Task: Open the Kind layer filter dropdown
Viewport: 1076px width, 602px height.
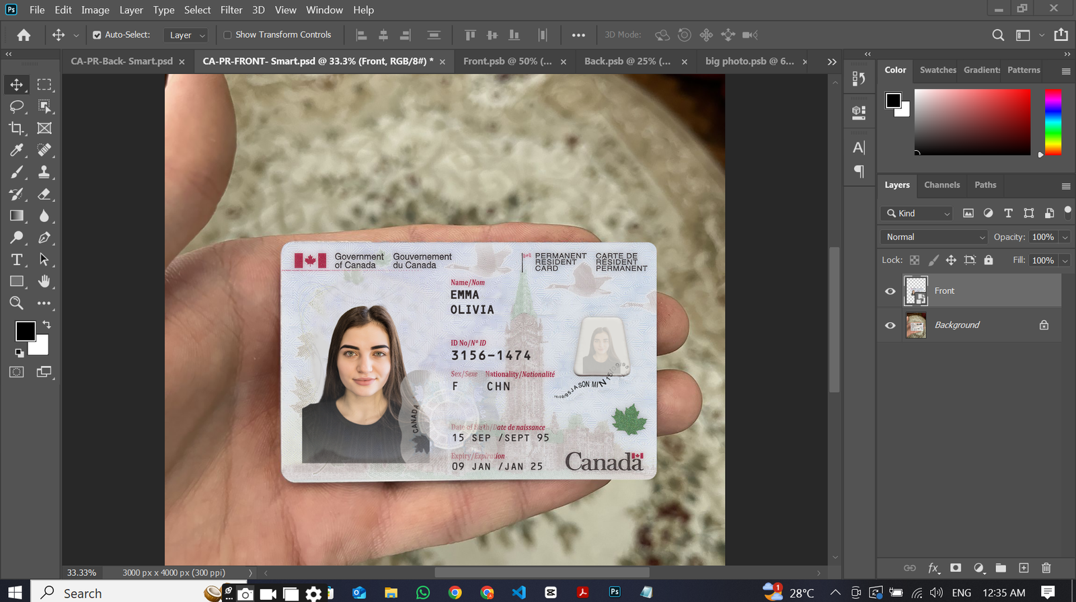Action: (x=918, y=213)
